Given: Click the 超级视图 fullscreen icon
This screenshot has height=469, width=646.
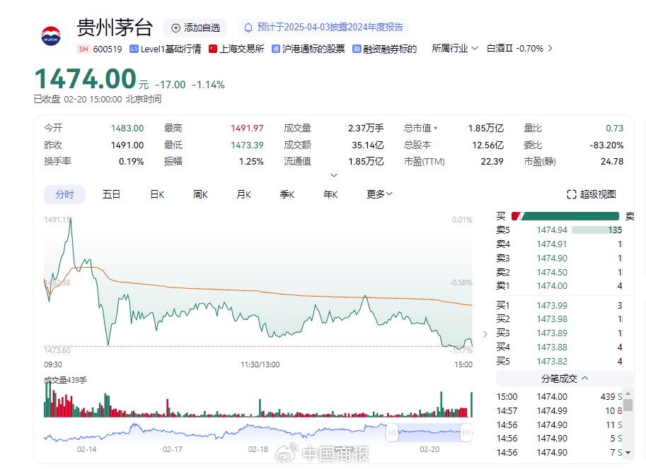Looking at the screenshot, I should point(572,194).
